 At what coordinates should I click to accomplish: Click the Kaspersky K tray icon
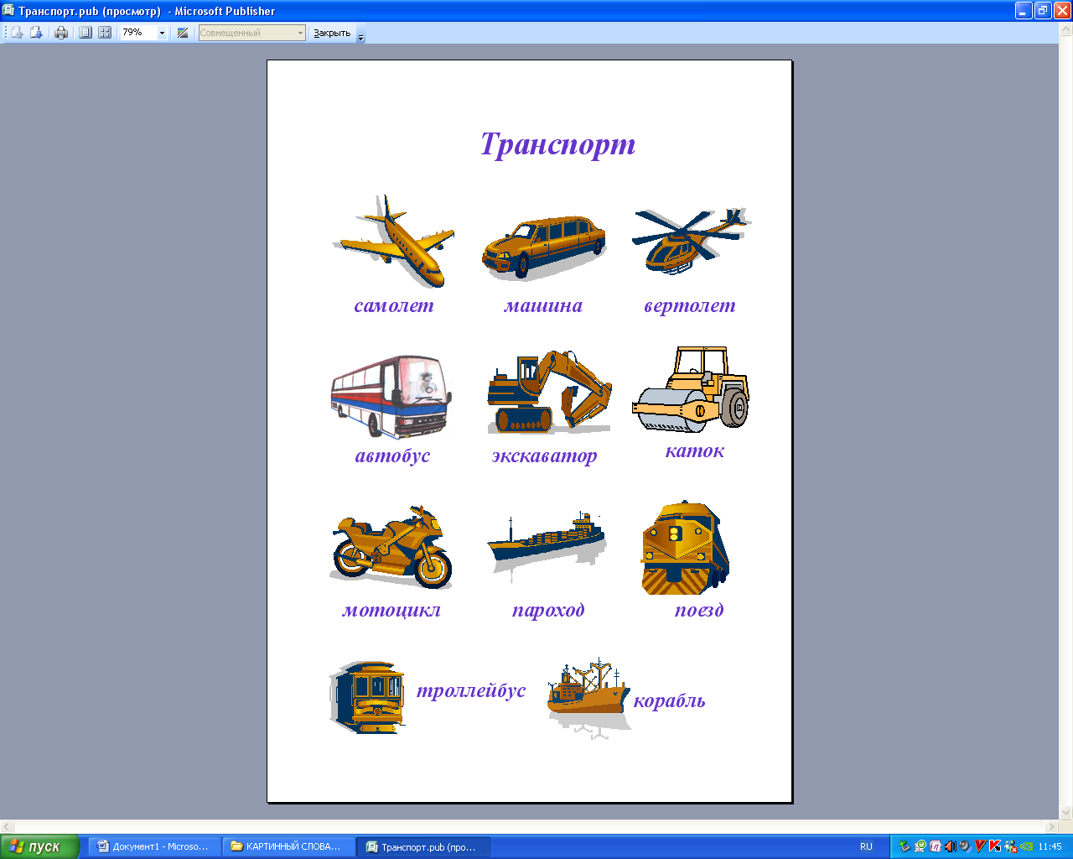(x=995, y=846)
